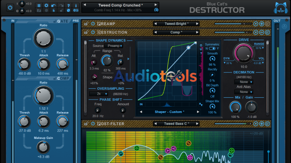The height and width of the screenshot is (163, 291).
Task: Open POST-FILTER section dropdown arrow circle
Action: [256, 124]
